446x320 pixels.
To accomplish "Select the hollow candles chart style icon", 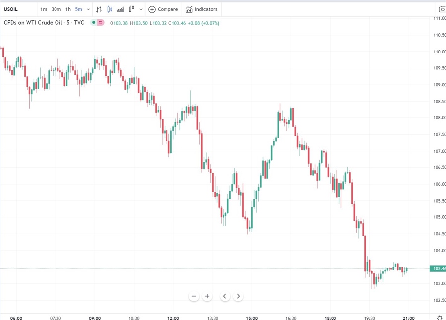I will click(131, 9).
